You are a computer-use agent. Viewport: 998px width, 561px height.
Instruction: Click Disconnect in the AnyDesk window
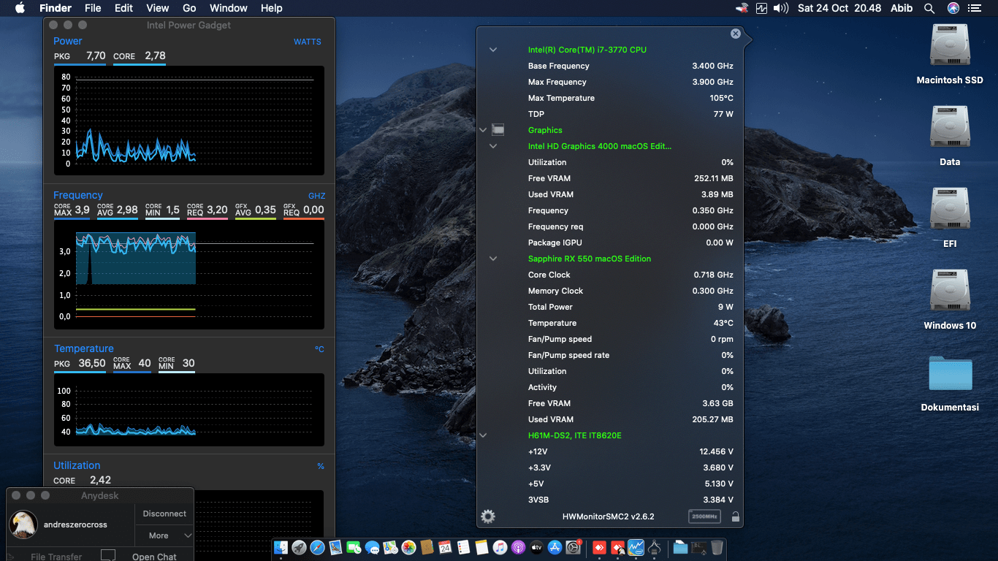pyautogui.click(x=164, y=514)
